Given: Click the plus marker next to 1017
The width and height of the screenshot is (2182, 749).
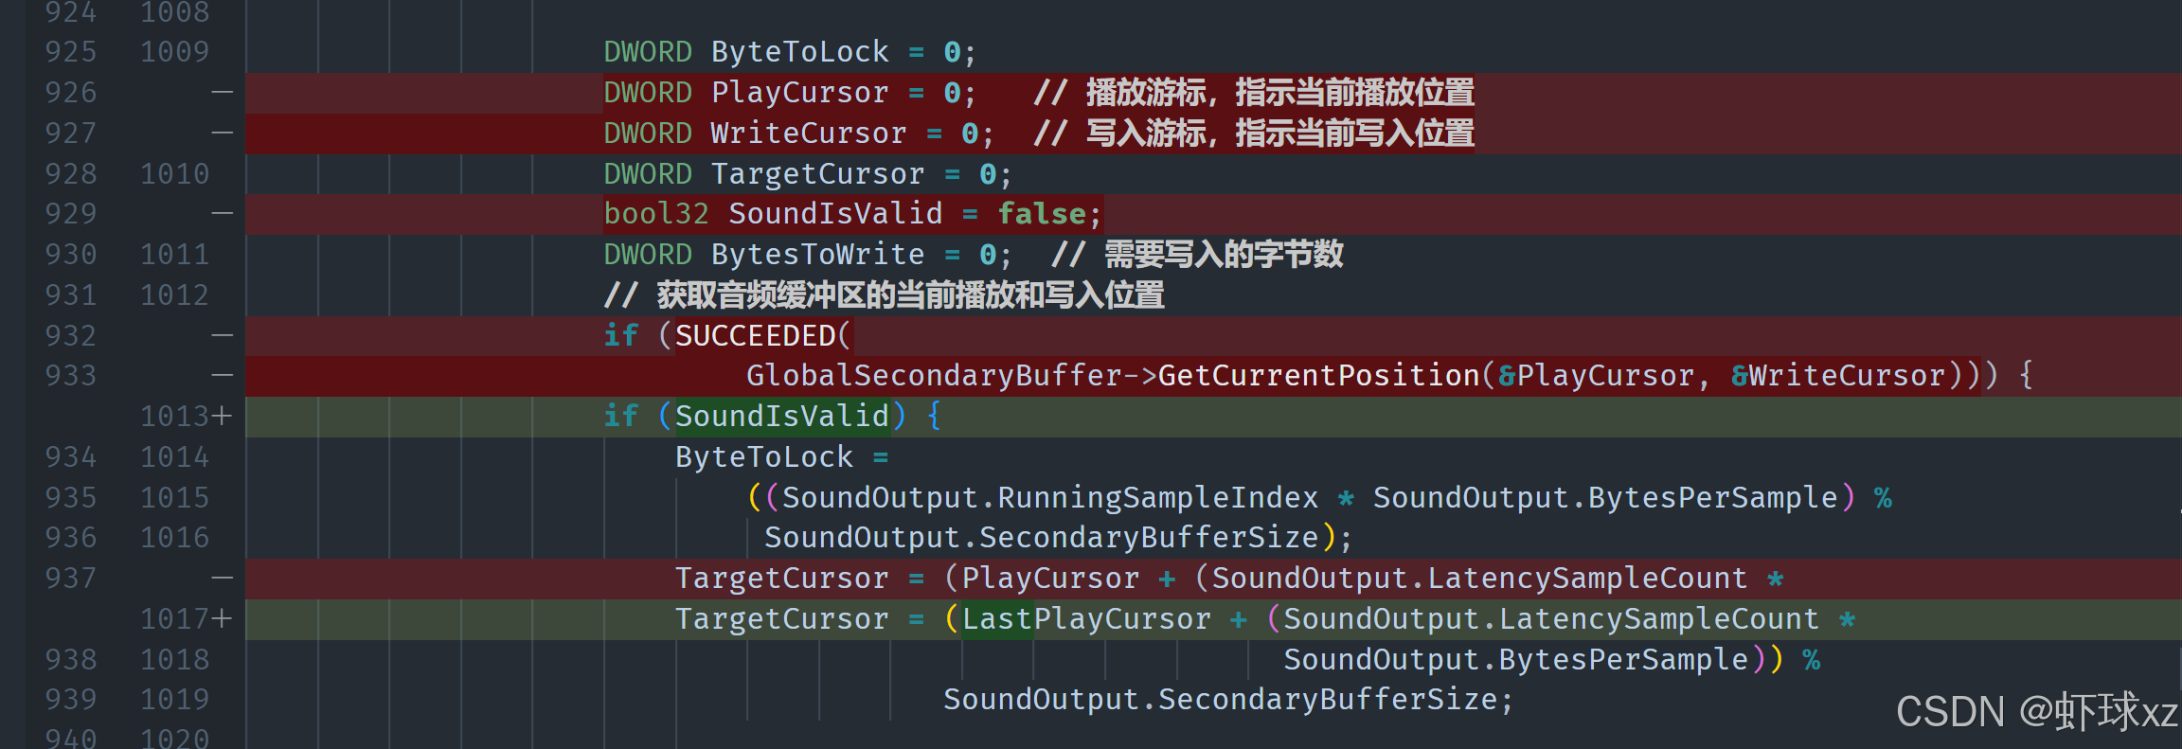Looking at the screenshot, I should click(x=222, y=618).
